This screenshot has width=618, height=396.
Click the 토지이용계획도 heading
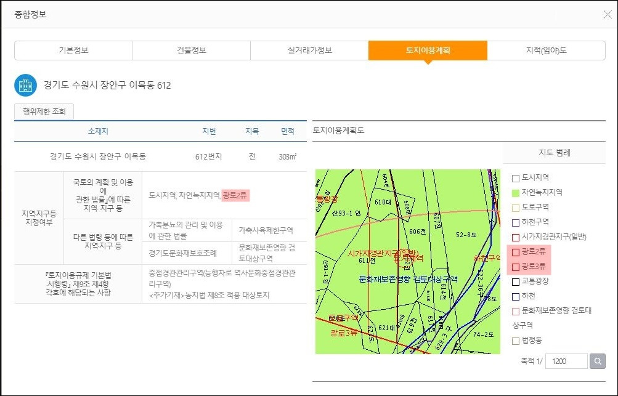pyautogui.click(x=338, y=131)
